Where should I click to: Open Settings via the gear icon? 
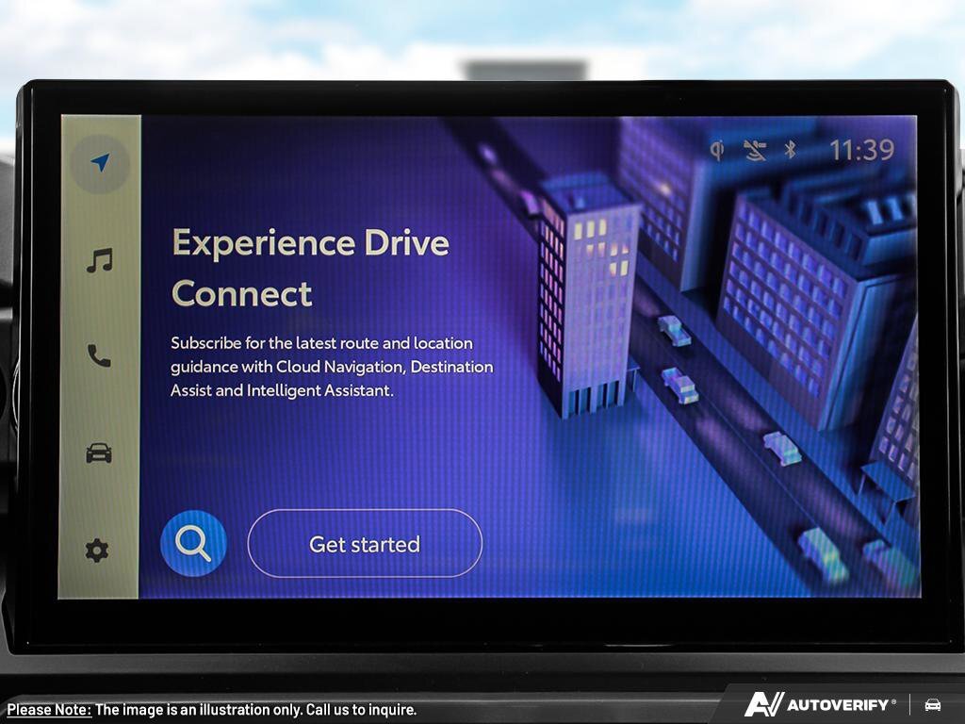97,551
